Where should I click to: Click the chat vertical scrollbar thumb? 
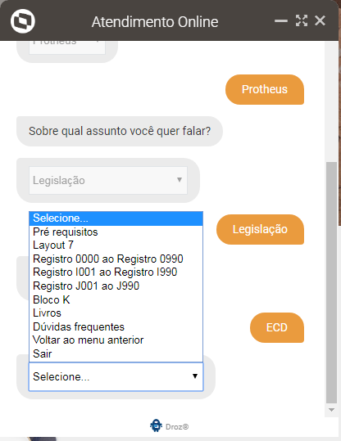pyautogui.click(x=331, y=282)
